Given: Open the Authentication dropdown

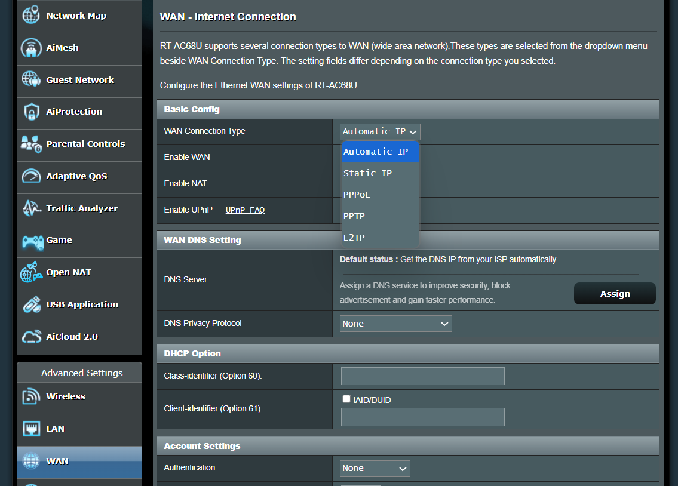Looking at the screenshot, I should pos(375,468).
